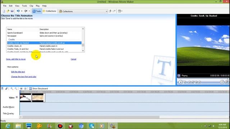
Task: Open the Views dropdown button
Action: (x=120, y=11)
